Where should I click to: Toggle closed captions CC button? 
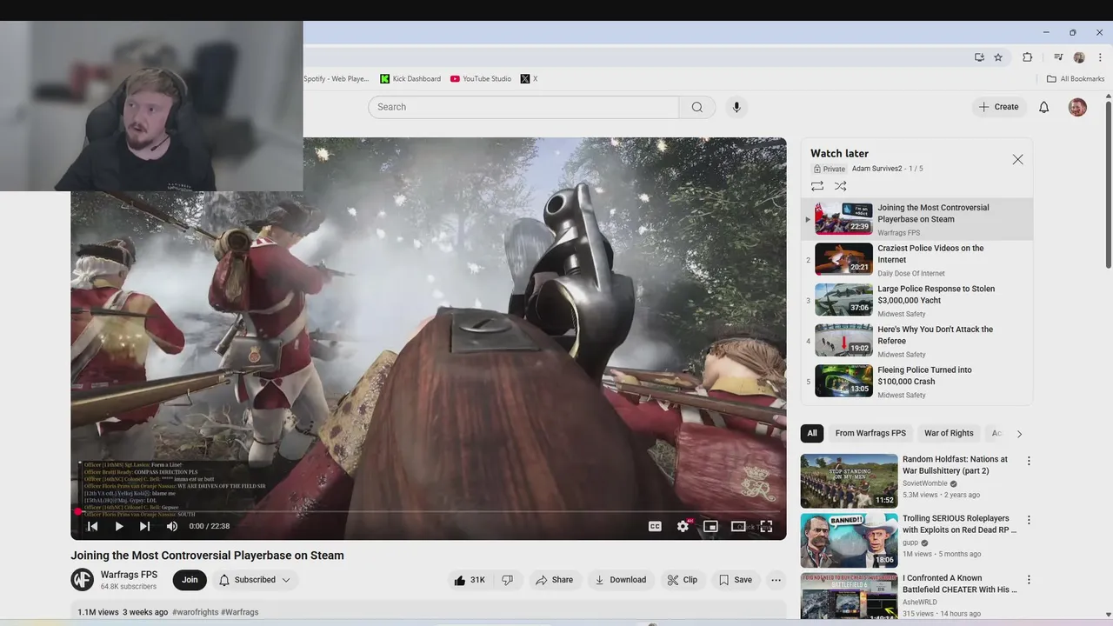click(655, 526)
